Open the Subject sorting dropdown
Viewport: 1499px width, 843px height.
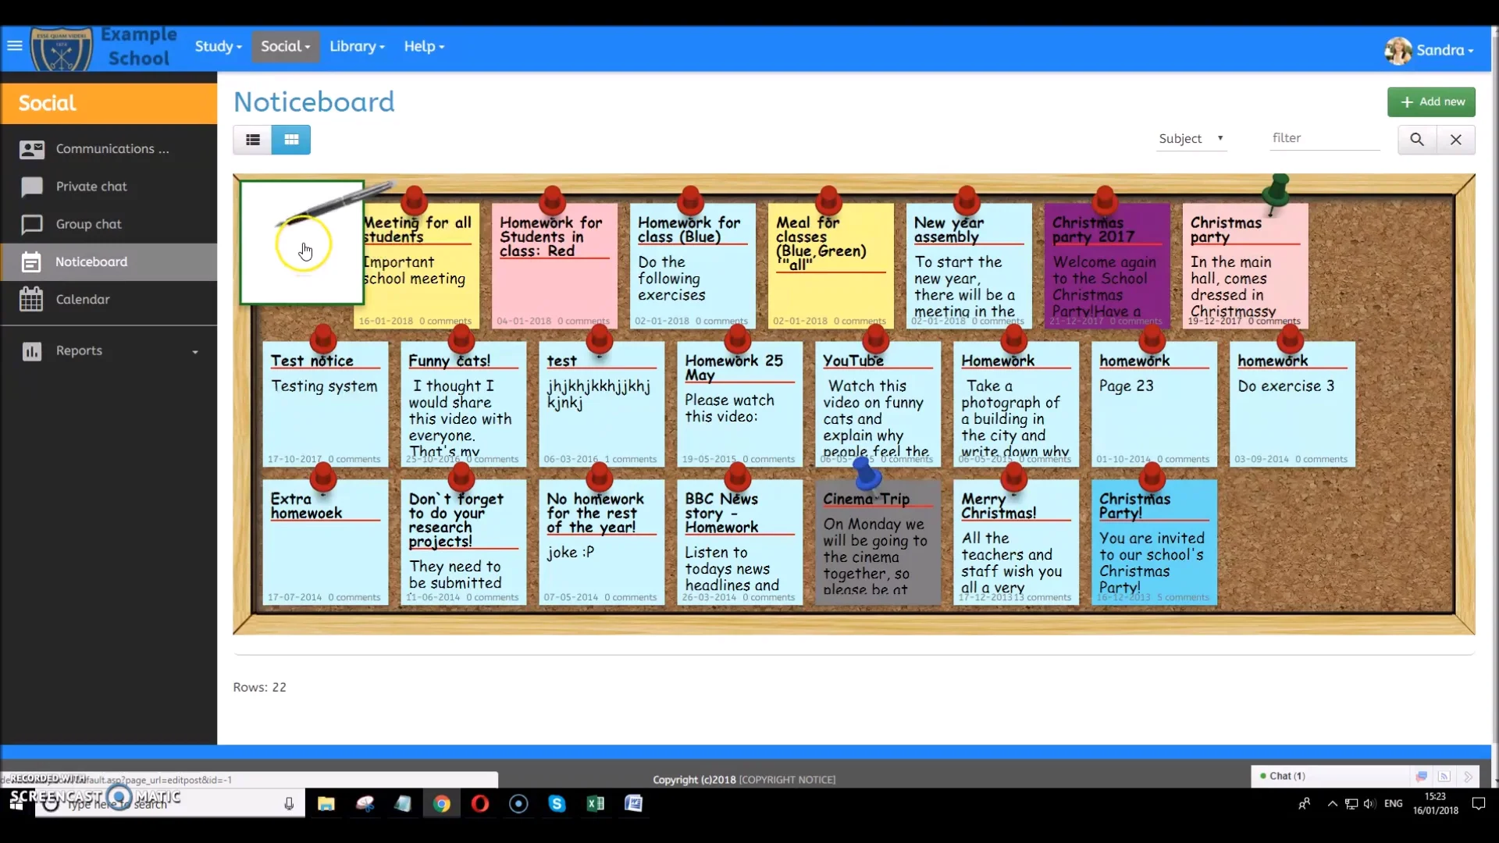(x=1191, y=138)
